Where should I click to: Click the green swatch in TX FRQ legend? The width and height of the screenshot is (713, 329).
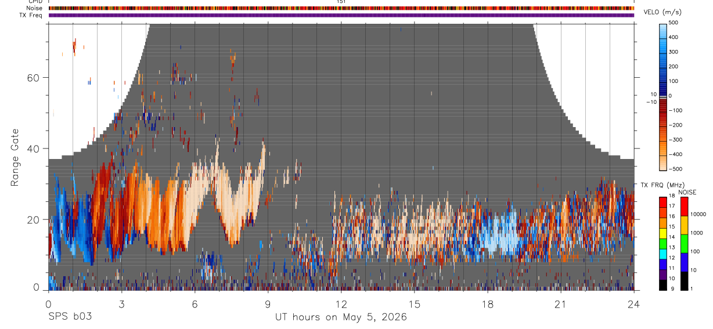pos(663,243)
